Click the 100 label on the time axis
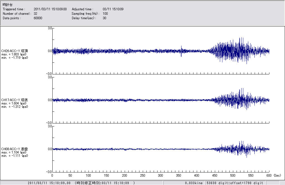 click(88, 176)
